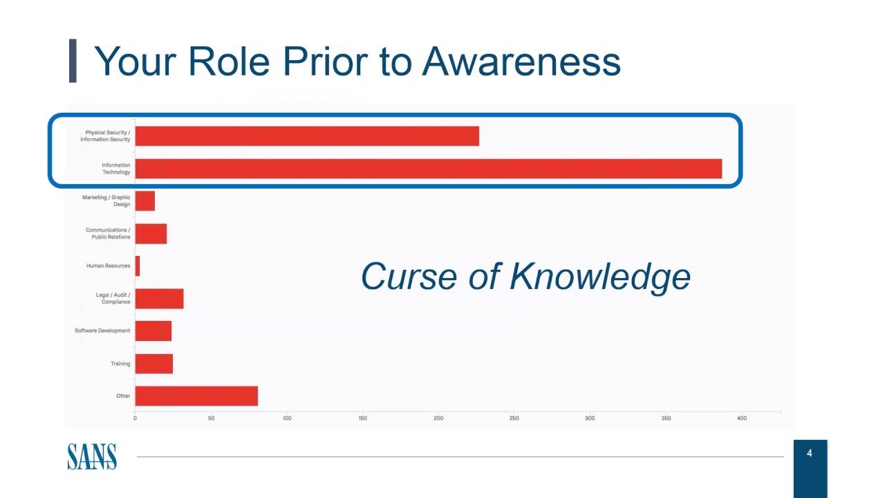Click the red bar for Other

[x=196, y=396]
